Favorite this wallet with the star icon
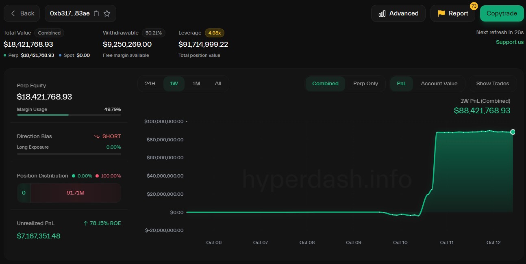The image size is (526, 264). (107, 13)
